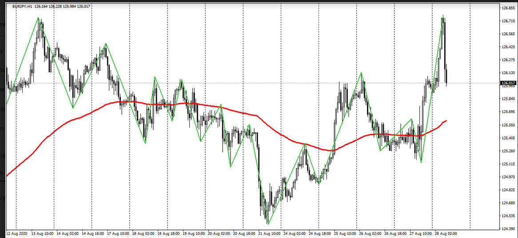The width and height of the screenshot is (518, 238).
Task: Click the 125.550 price scale label
Action: [x=508, y=125]
